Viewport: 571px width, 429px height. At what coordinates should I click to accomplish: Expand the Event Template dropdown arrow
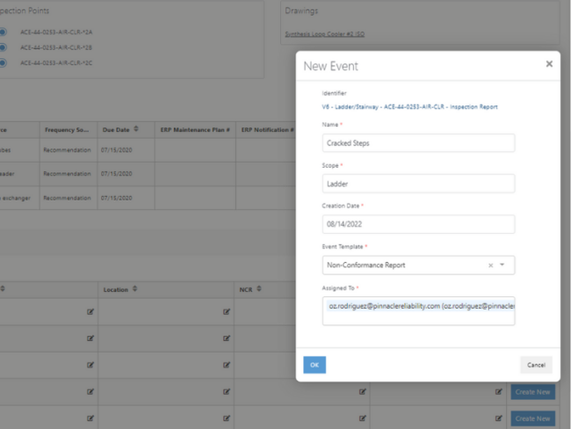click(502, 265)
